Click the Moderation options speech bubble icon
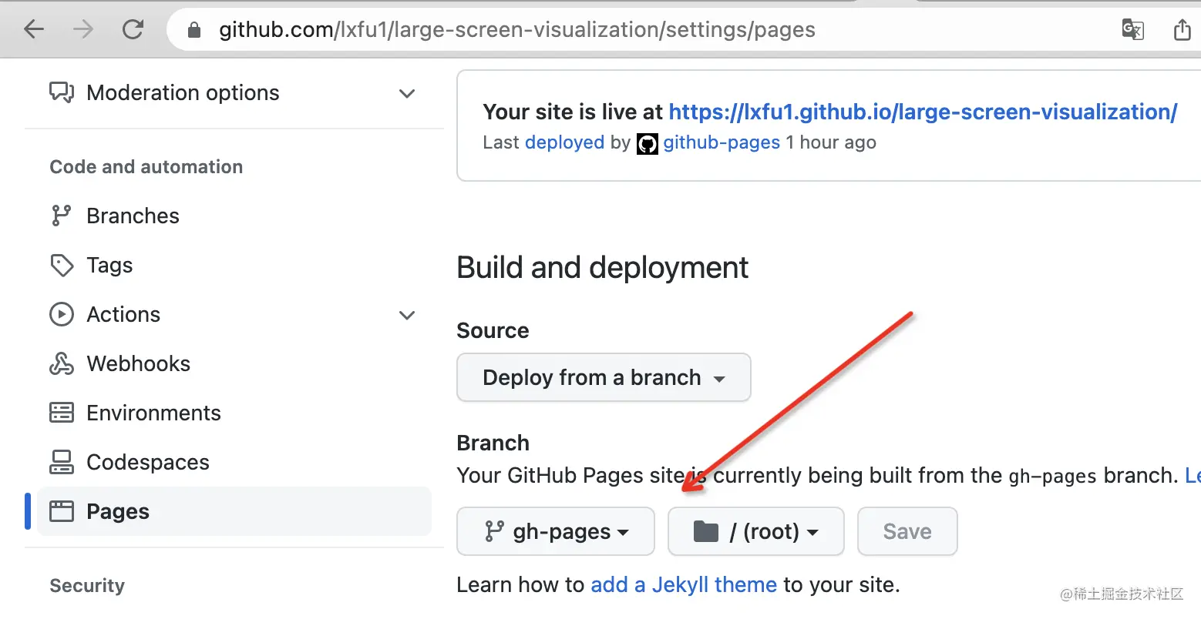Image resolution: width=1201 pixels, height=619 pixels. (62, 92)
